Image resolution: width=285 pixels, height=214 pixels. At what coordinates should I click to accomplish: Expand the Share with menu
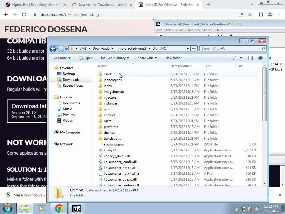pos(147,58)
